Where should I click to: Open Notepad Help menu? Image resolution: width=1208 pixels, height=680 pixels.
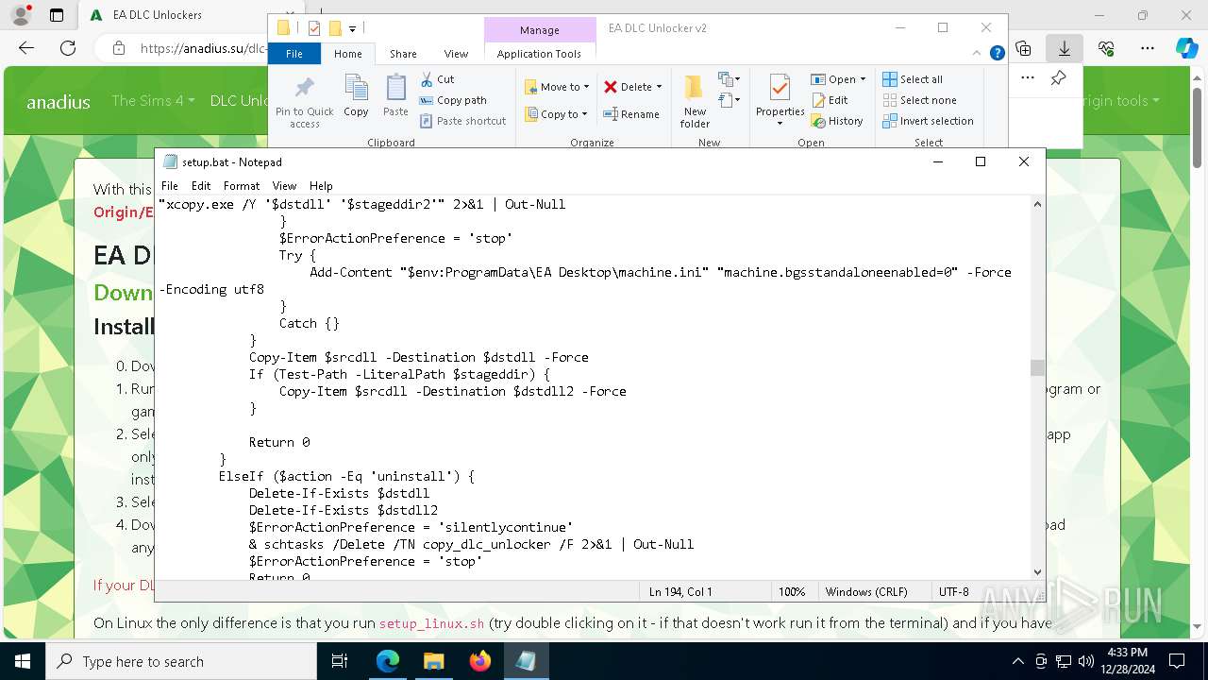(321, 186)
